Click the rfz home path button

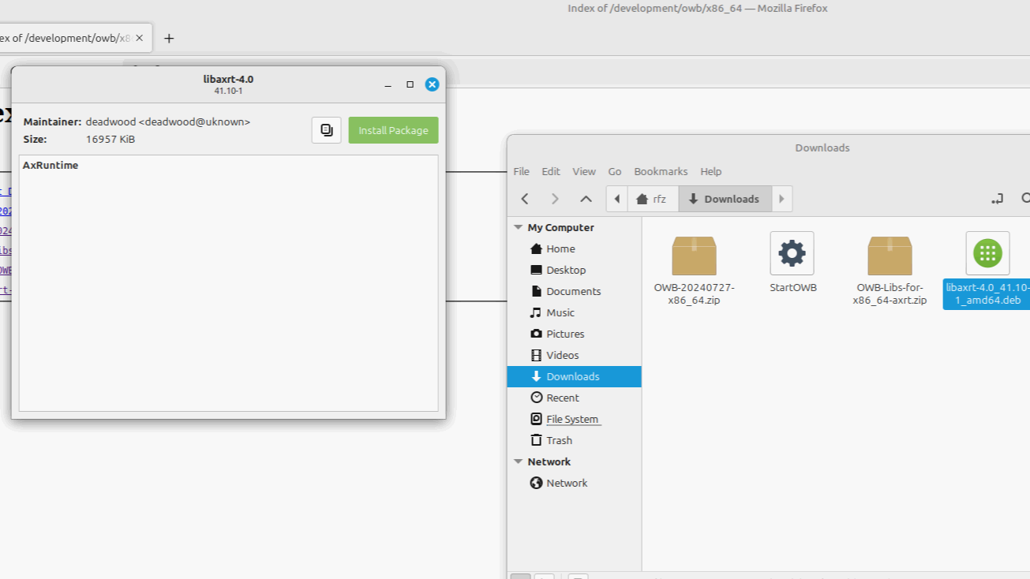pyautogui.click(x=652, y=199)
